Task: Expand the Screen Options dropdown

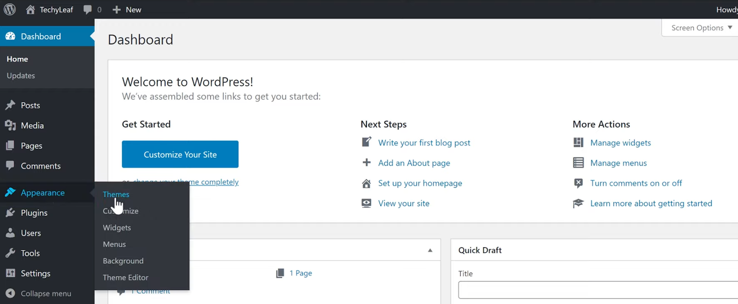Action: coord(701,28)
